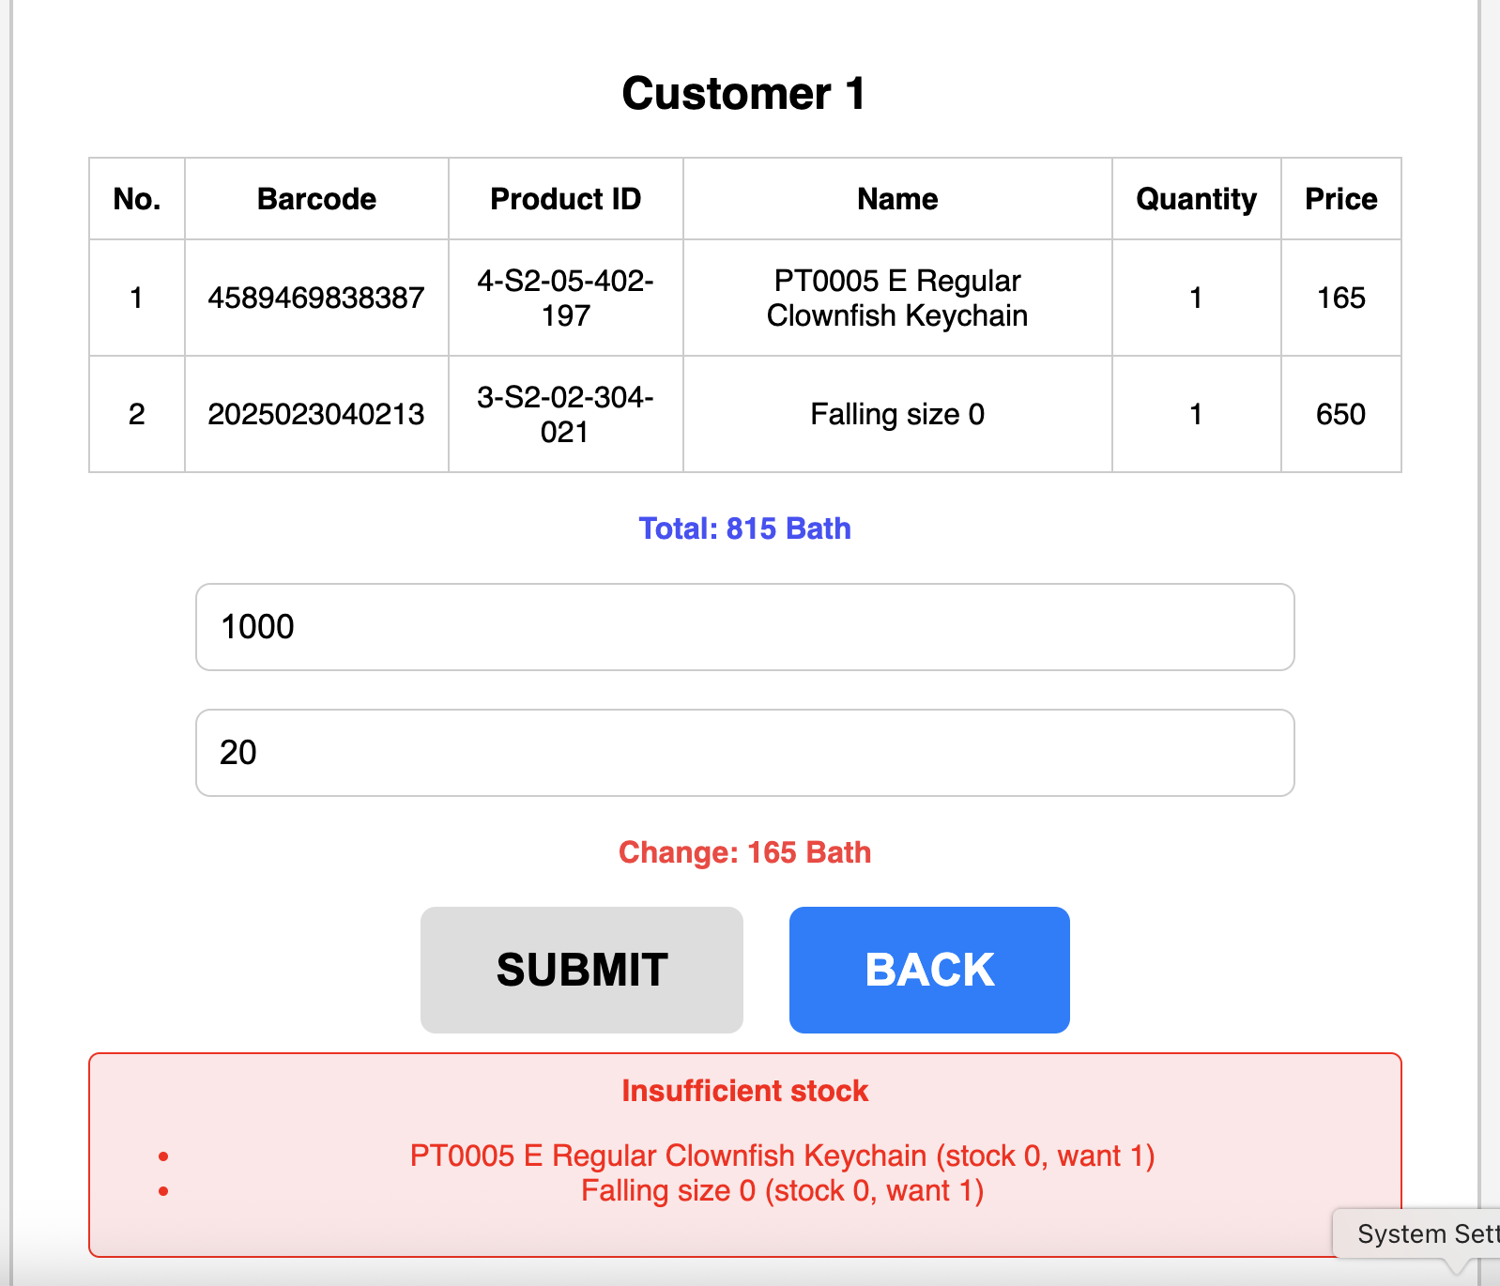Select barcode 4589469838387 in the table
Viewport: 1500px width, 1286px height.
pos(316,299)
